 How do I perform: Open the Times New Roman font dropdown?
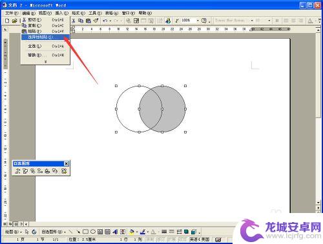coord(234,21)
